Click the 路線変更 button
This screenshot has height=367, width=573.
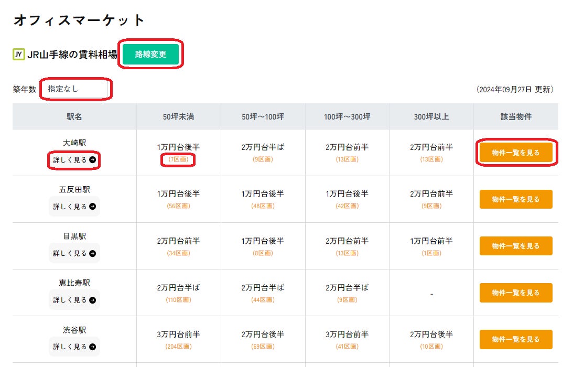click(x=151, y=55)
